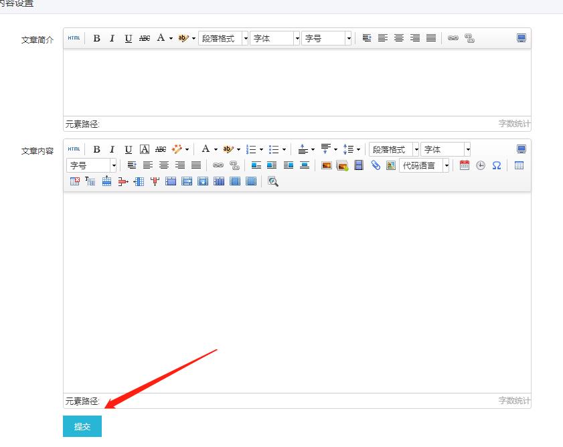Screen dimensions: 563x447
Task: Click the font color A in 文章内容 toolbar
Action: (206, 149)
